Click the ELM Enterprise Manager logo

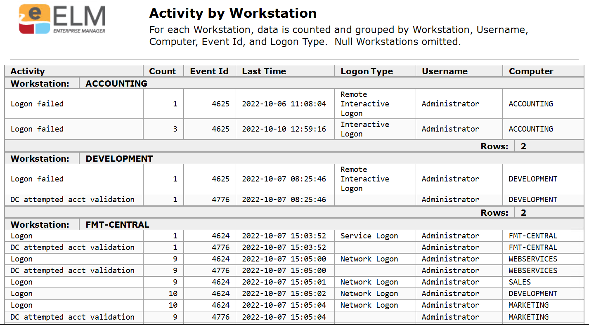click(62, 19)
